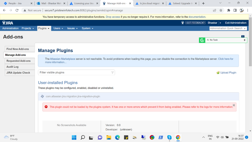252x142 pixels.
Task: Open Windows taskbar search
Action: coord(83,137)
